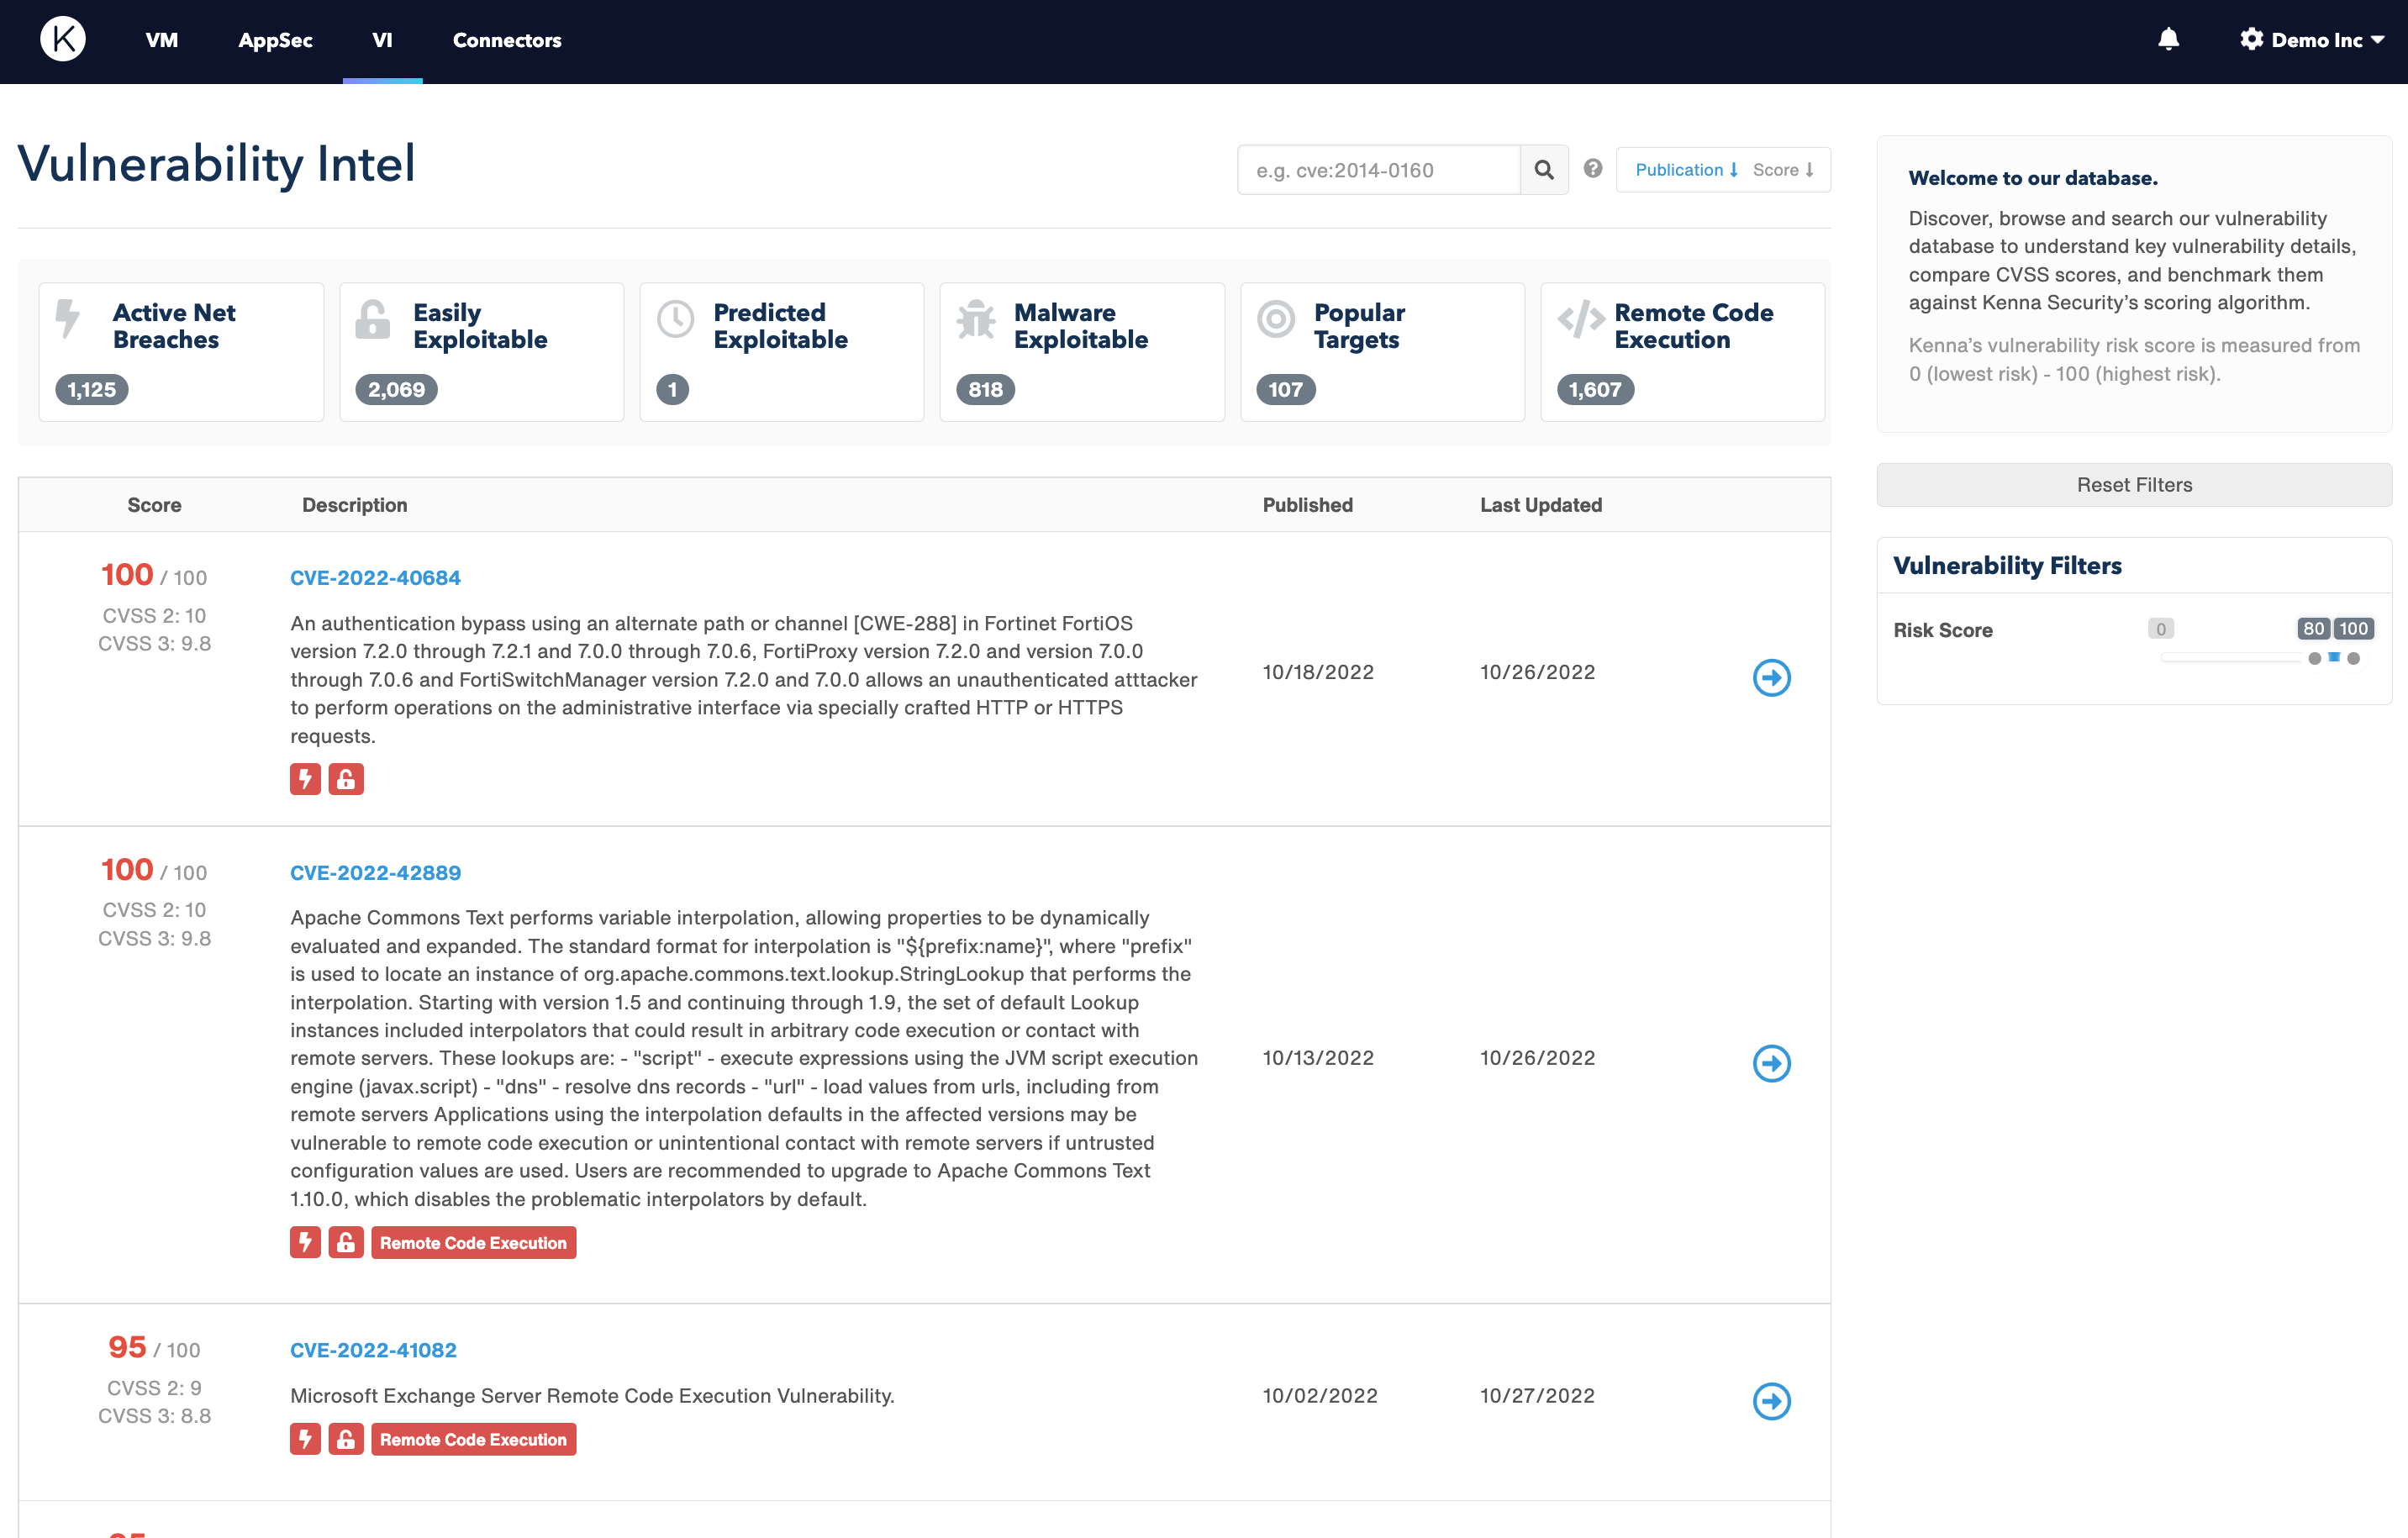Sort results by Score
Viewport: 2408px width, 1538px height.
tap(1782, 170)
